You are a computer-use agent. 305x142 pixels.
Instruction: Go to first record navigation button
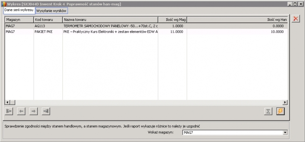tap(9, 111)
